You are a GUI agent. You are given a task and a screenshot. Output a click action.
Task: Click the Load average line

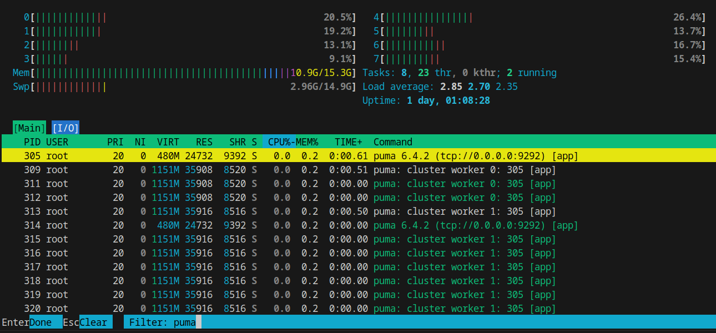pos(440,87)
